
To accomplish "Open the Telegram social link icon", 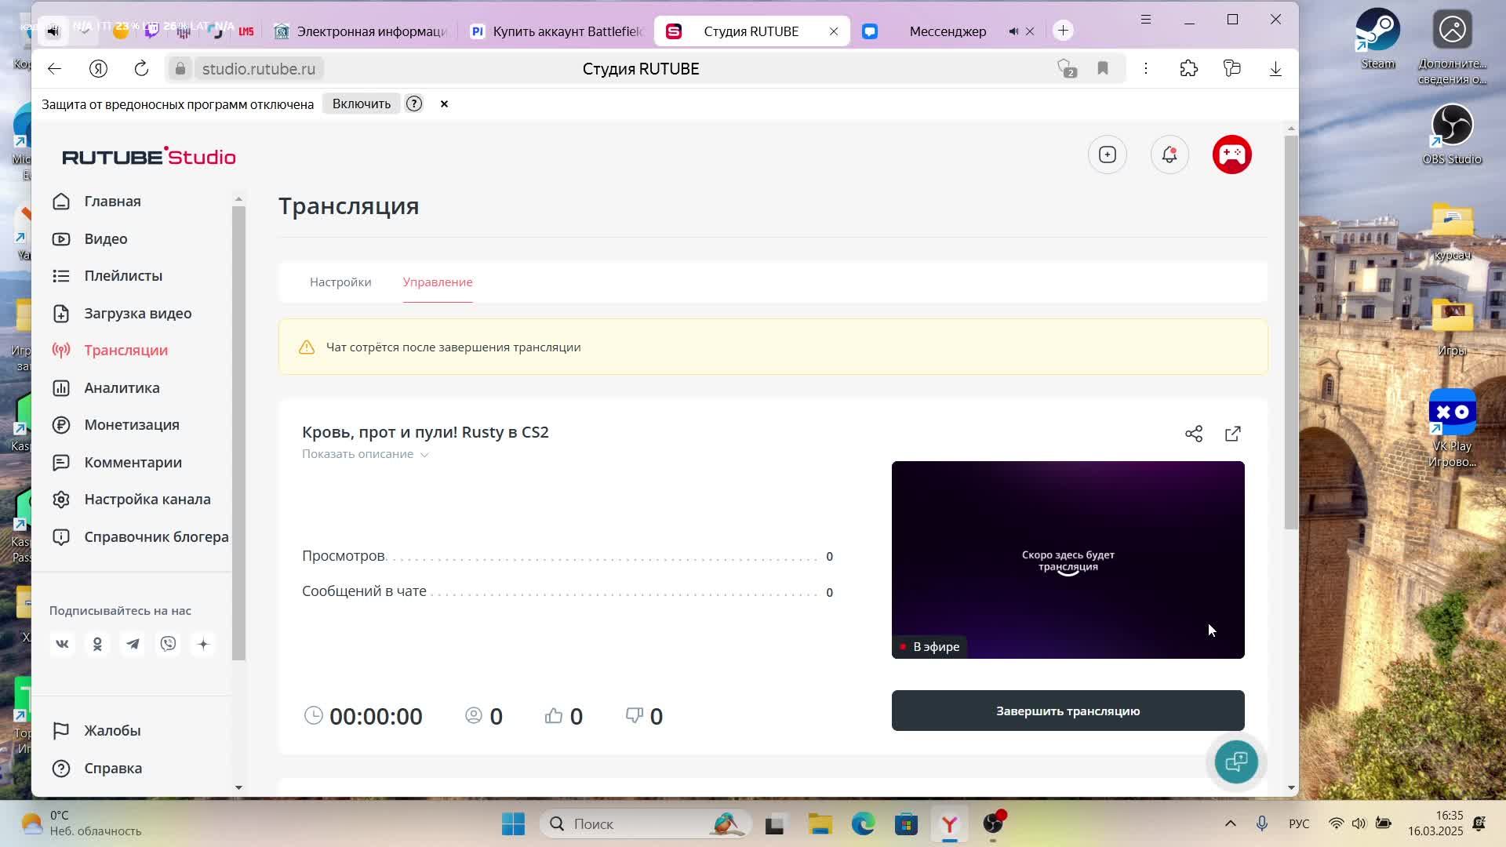I will click(x=133, y=644).
